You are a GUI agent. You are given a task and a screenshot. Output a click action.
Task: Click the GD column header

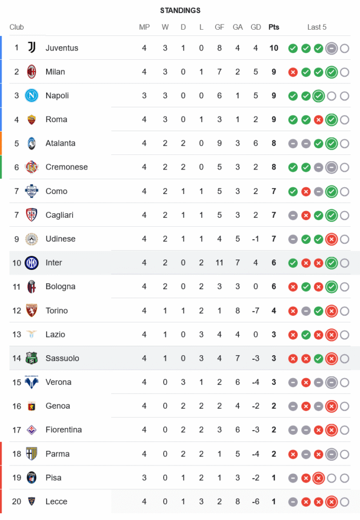click(x=256, y=27)
